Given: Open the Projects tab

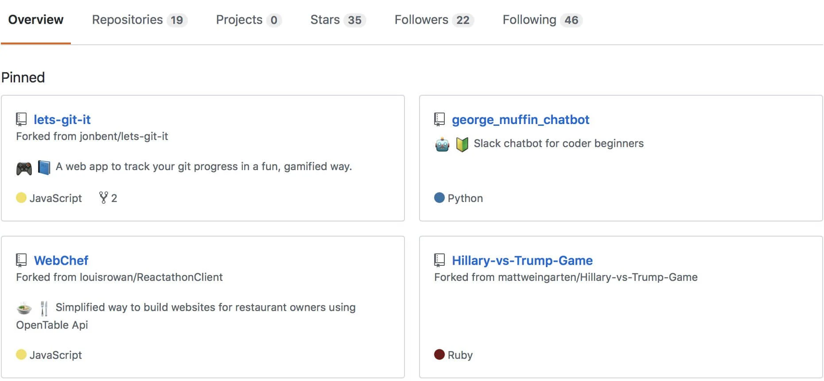Looking at the screenshot, I should point(249,20).
